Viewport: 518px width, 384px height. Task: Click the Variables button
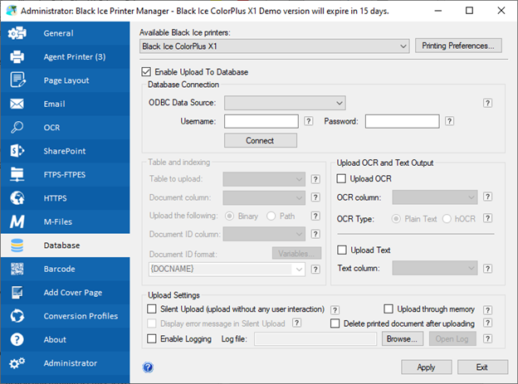coord(296,253)
